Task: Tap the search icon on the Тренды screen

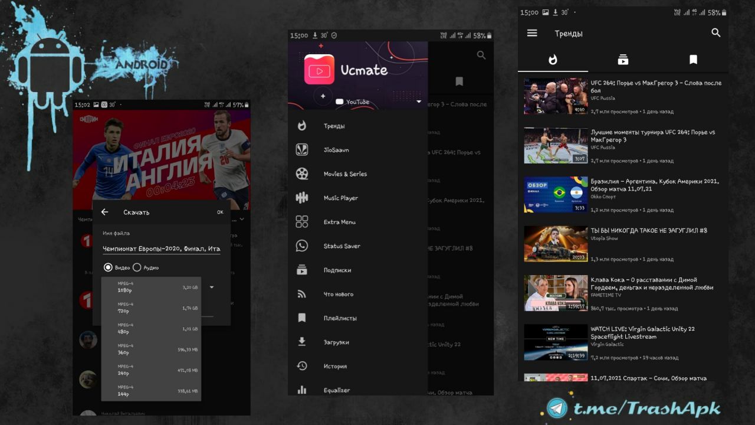Action: tap(716, 33)
